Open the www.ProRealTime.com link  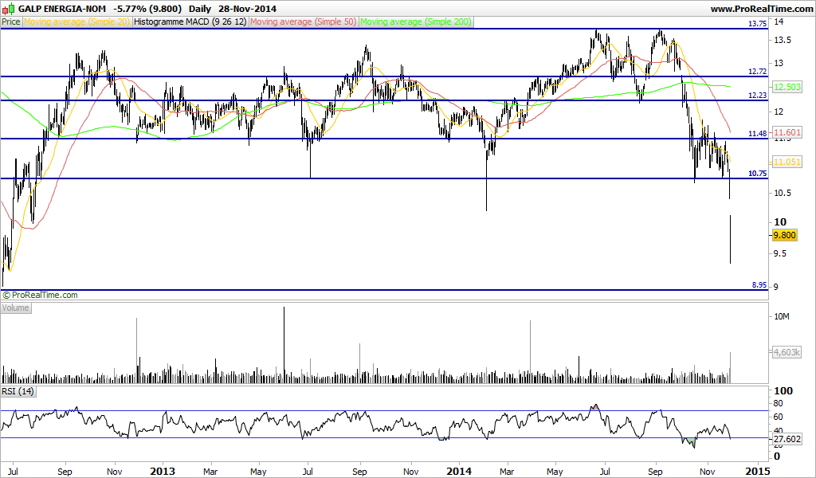pyautogui.click(x=761, y=9)
